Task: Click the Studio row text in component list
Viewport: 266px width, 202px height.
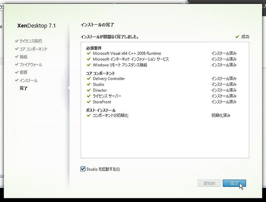Action: (x=98, y=85)
